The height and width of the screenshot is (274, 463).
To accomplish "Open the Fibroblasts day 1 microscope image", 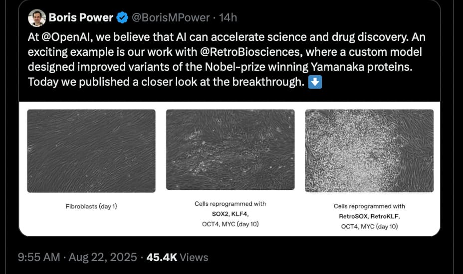I will 91,151.
